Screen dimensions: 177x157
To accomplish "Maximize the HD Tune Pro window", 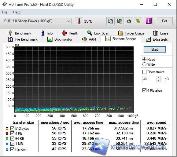I will (155, 4).
